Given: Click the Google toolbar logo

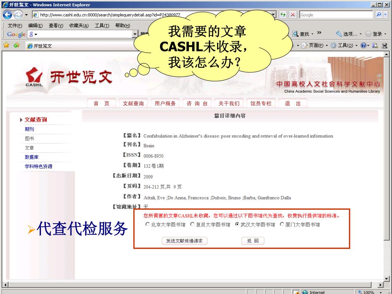Looking at the screenshot, I should (x=16, y=34).
